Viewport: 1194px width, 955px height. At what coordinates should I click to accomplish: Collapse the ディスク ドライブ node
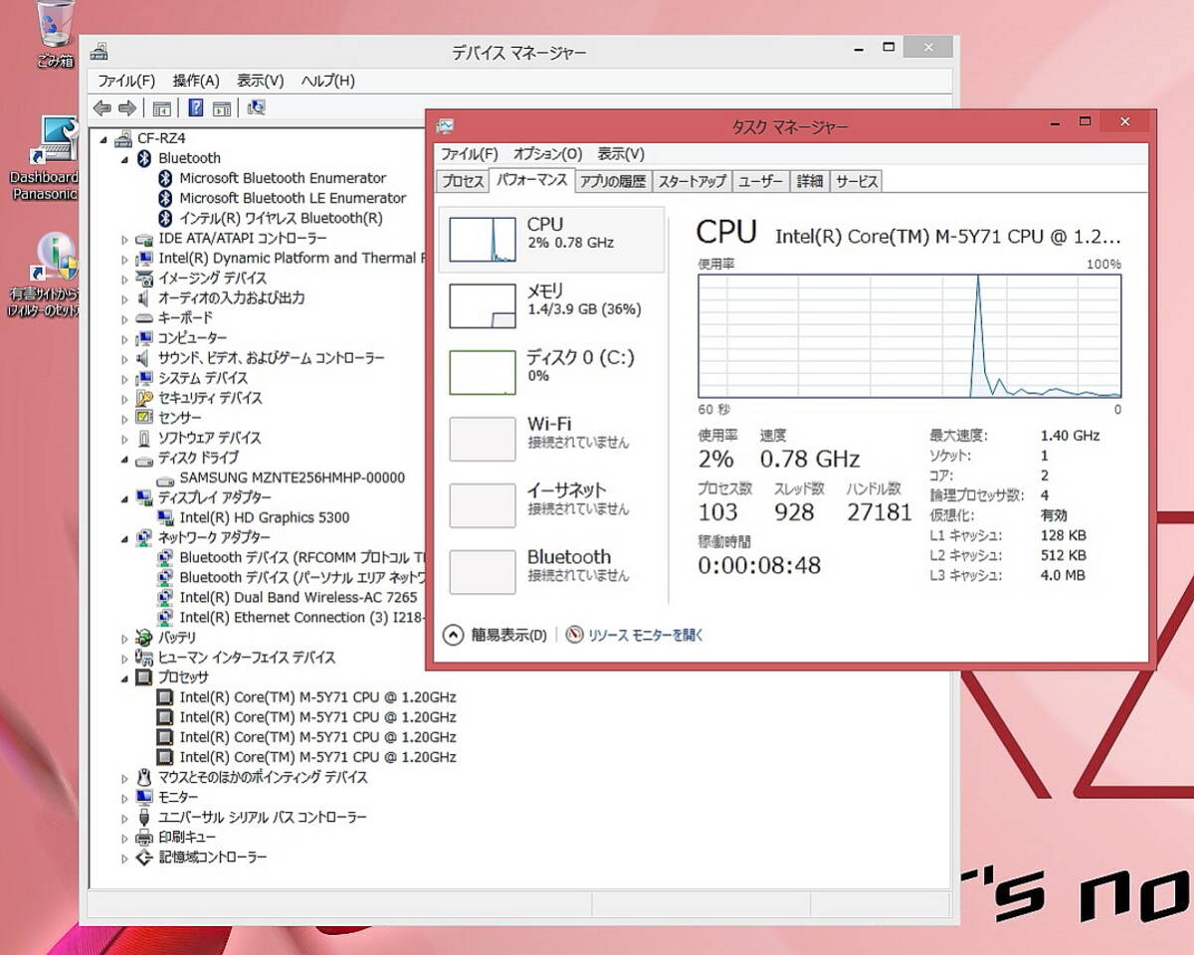point(125,459)
